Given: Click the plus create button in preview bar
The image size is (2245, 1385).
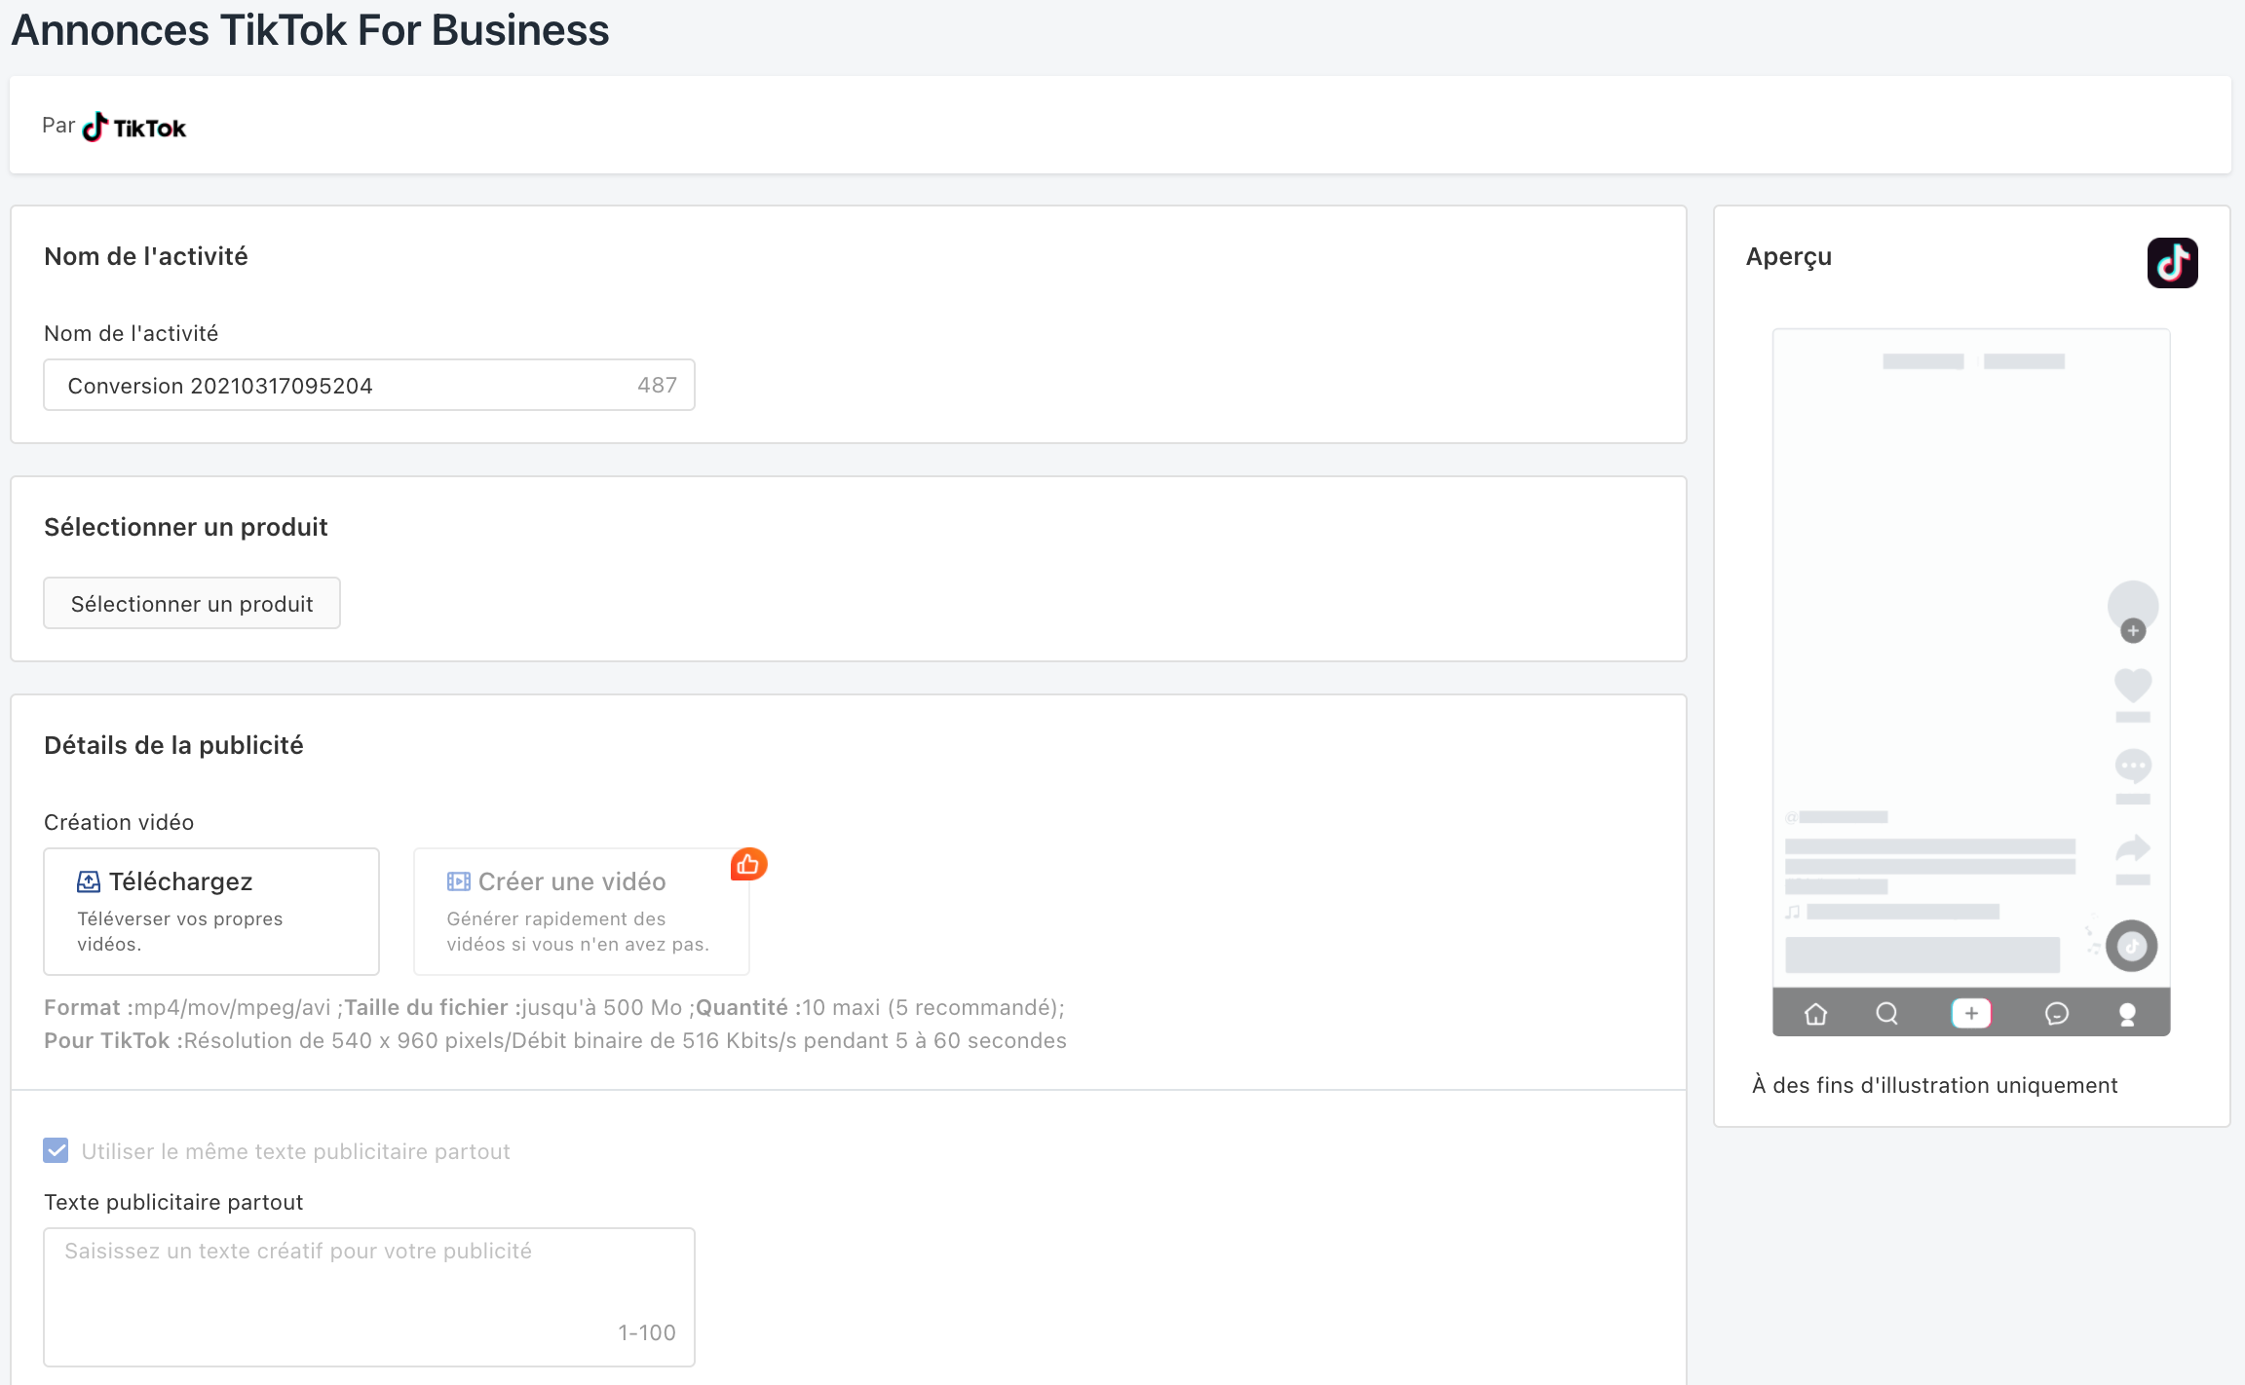Looking at the screenshot, I should point(1971,1013).
